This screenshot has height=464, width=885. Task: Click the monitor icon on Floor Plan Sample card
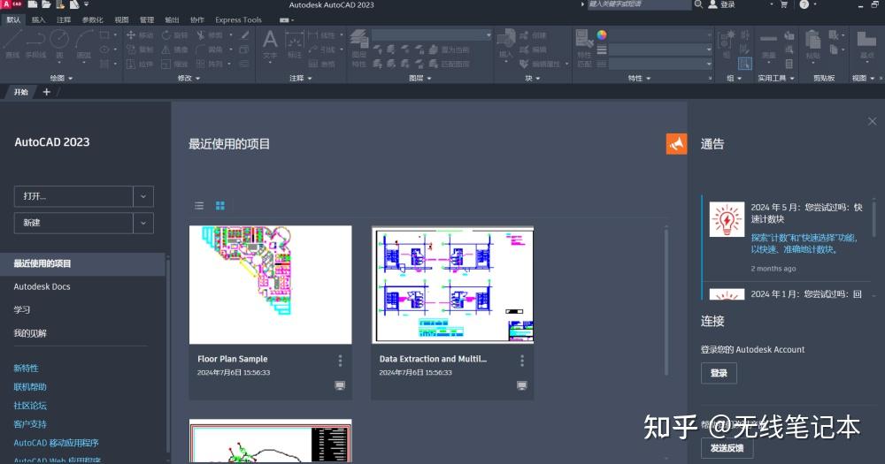coord(340,385)
